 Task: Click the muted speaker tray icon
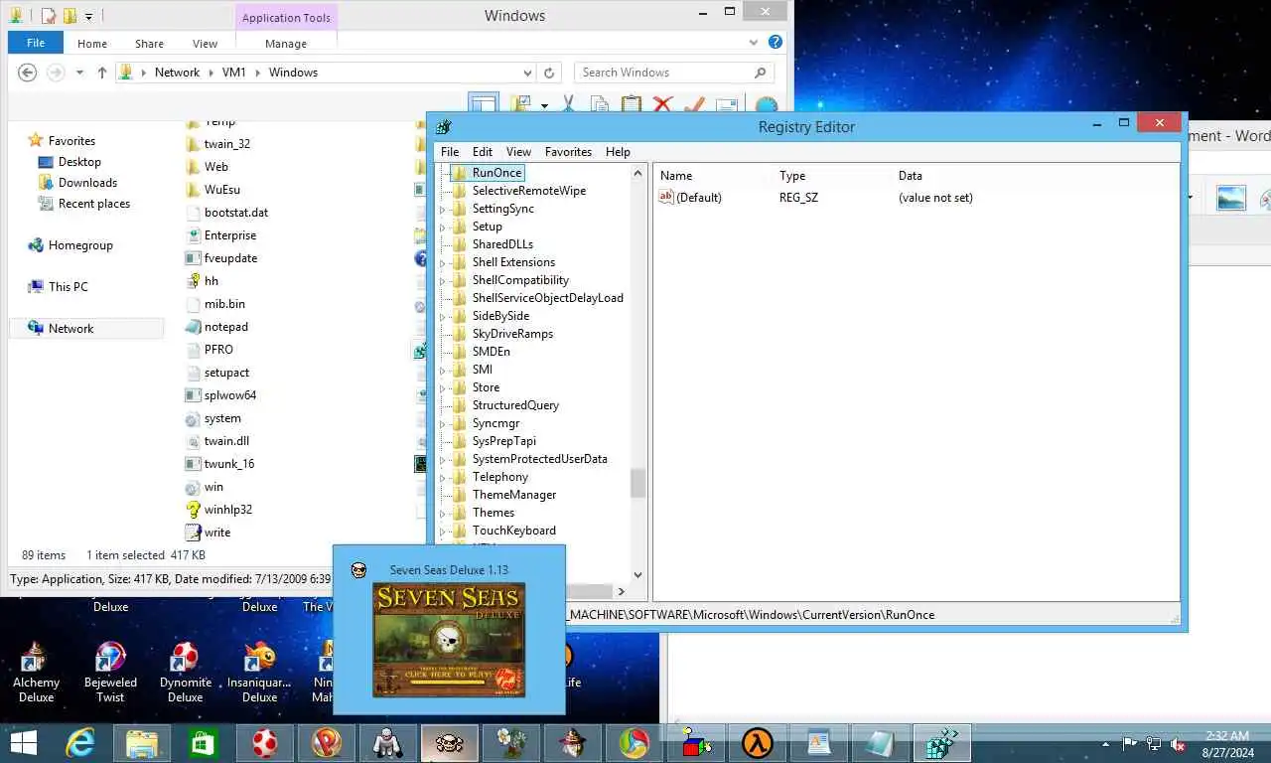(x=1179, y=744)
